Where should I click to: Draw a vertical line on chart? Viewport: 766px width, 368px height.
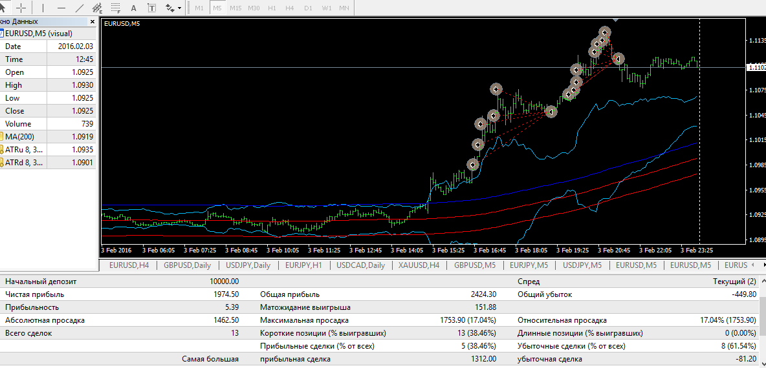[43, 8]
